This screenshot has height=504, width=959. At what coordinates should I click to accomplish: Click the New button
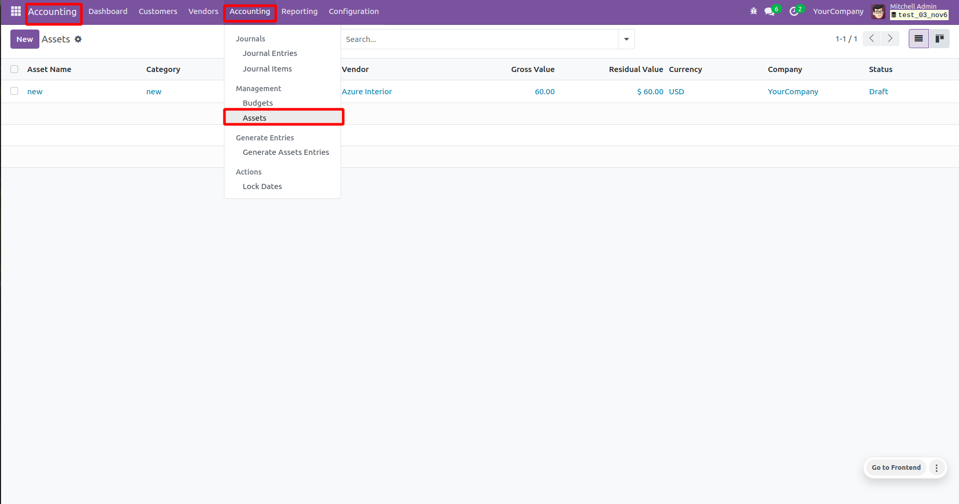point(24,39)
